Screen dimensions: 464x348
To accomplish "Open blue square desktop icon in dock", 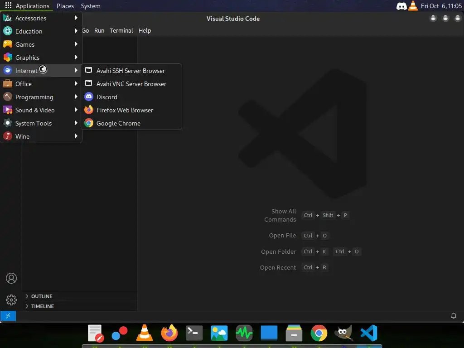I will [x=269, y=333].
